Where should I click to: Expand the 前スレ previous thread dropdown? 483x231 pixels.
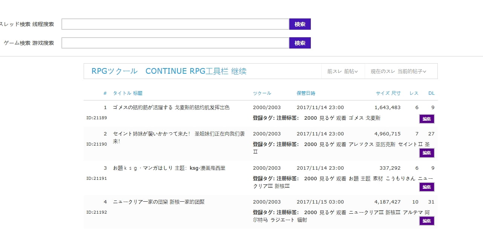342,71
